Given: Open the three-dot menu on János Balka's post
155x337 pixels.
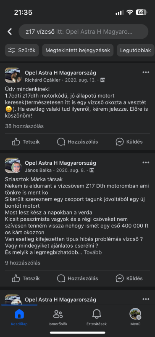Looking at the screenshot, I should 146,163.
